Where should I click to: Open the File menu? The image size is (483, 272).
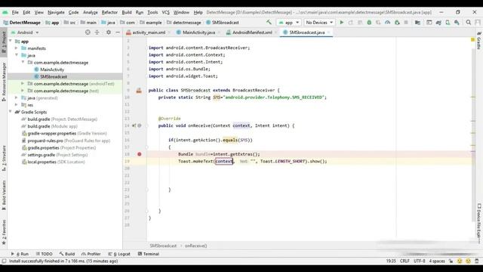15,12
